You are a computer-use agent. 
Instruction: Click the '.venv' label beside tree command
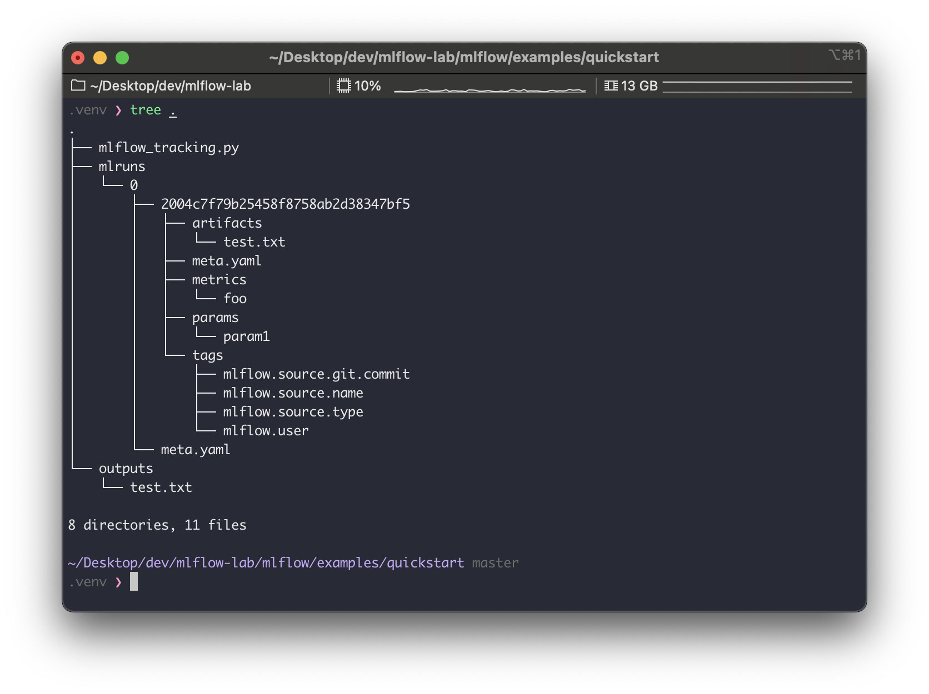pyautogui.click(x=88, y=110)
